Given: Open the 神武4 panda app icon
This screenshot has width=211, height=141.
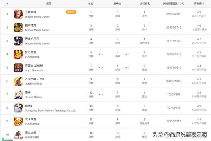Looking at the screenshot, I should (x=18, y=108).
